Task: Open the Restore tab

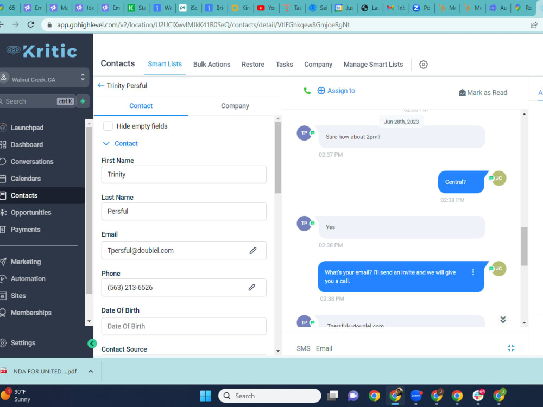Action: tap(253, 65)
